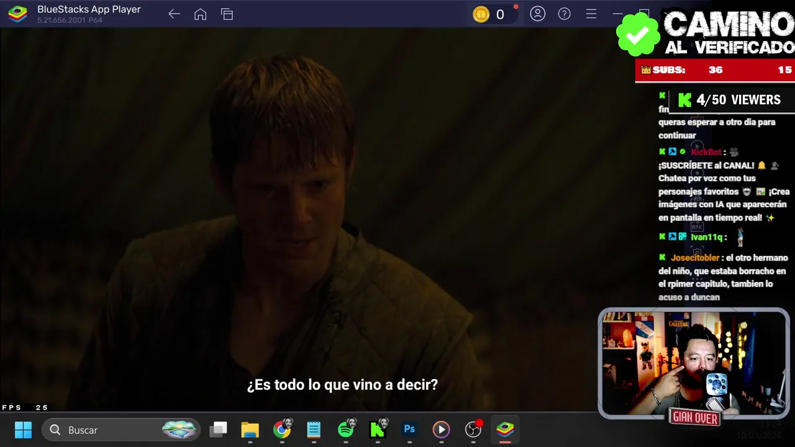Click the video playback area
The image size is (795, 447).
pos(298,219)
